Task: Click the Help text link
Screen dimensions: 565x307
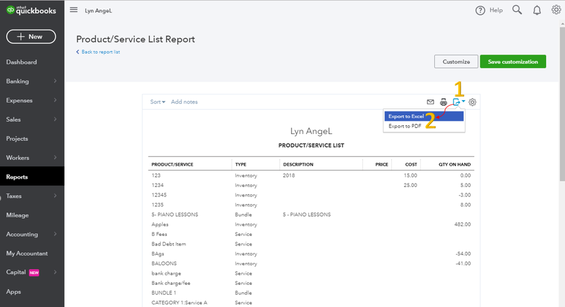Action: click(x=496, y=10)
